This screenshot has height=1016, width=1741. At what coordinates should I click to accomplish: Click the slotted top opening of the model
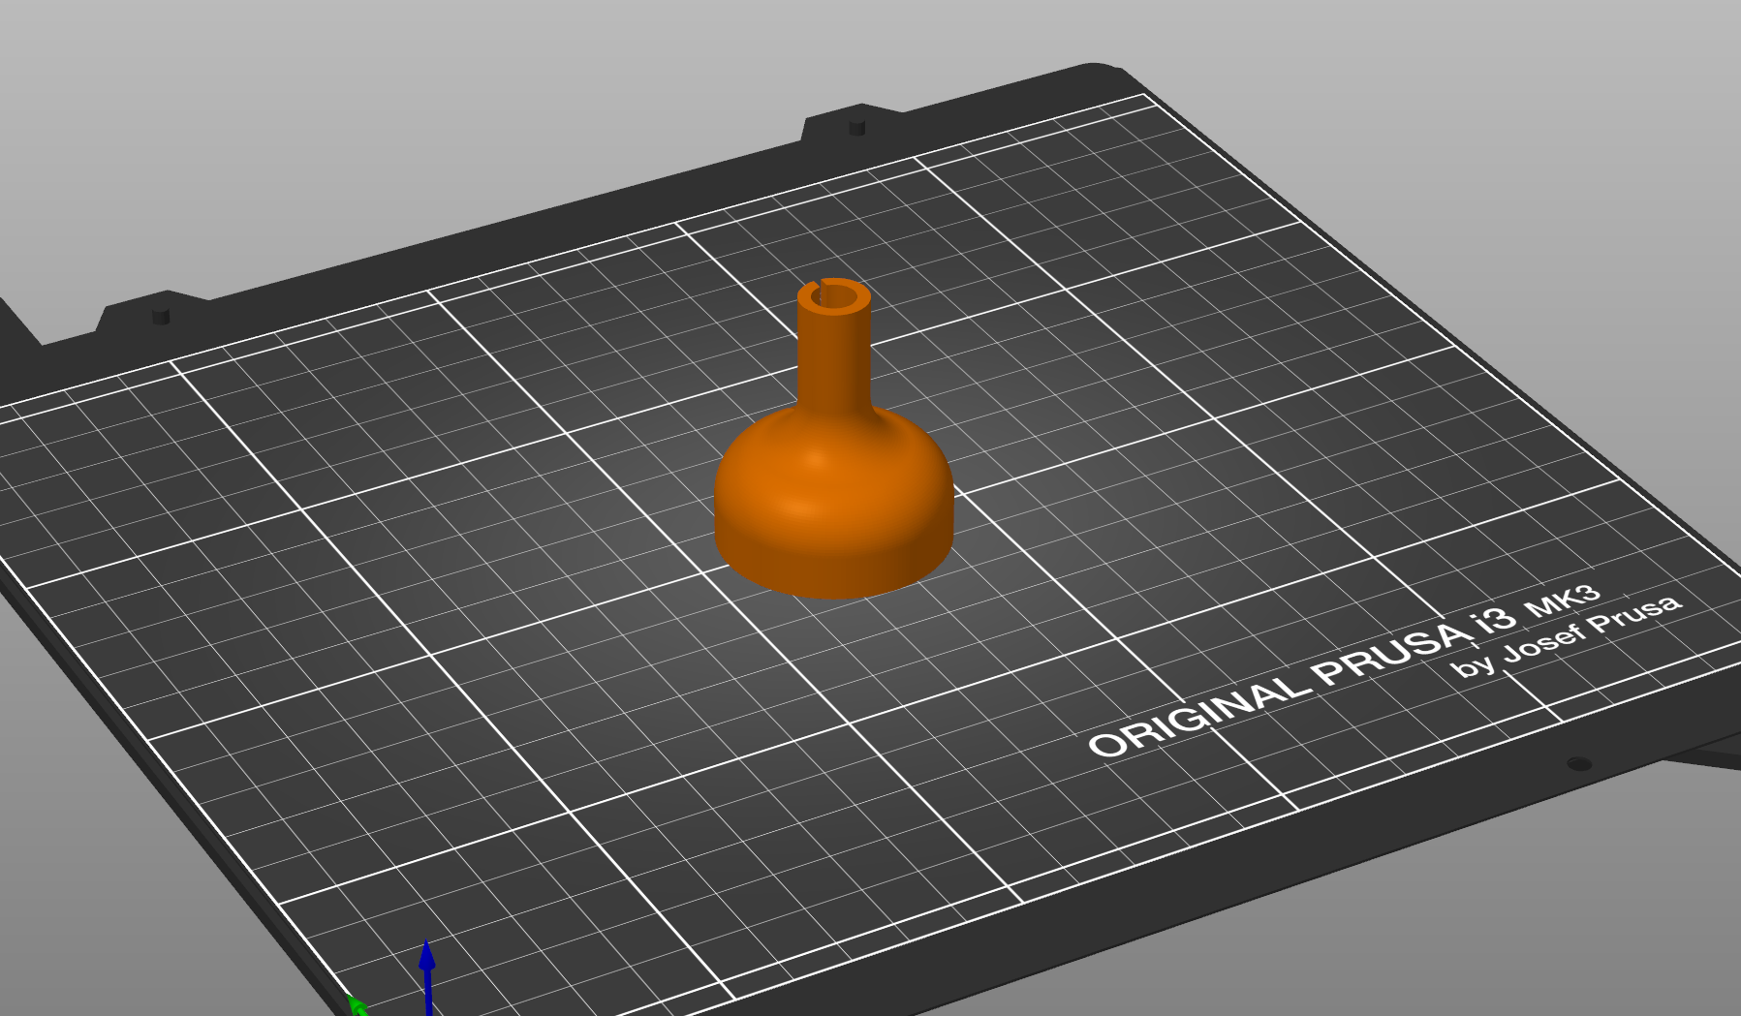click(x=833, y=296)
